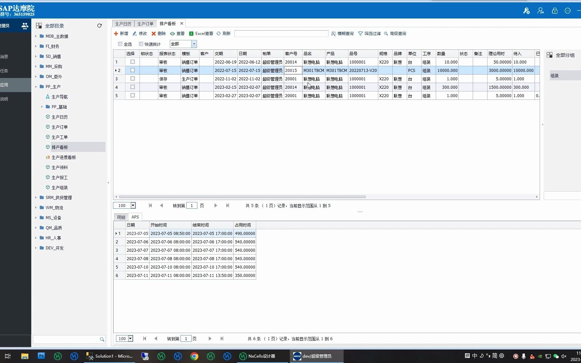Open Photoshop from the taskbar
581x363 pixels.
click(x=41, y=356)
